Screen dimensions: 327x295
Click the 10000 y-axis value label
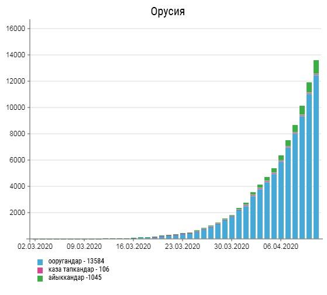(x=16, y=107)
